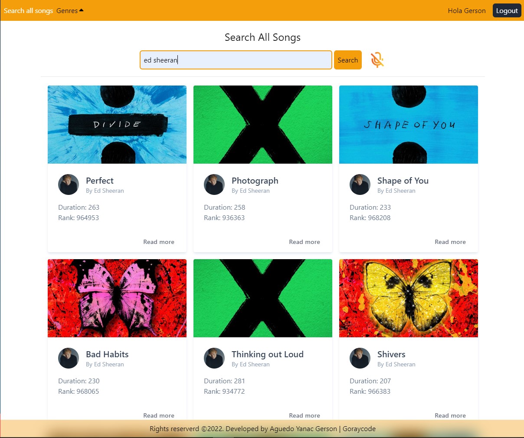Click artist avatar on Shape of You card
Viewport: 524px width, 438px height.
point(360,184)
